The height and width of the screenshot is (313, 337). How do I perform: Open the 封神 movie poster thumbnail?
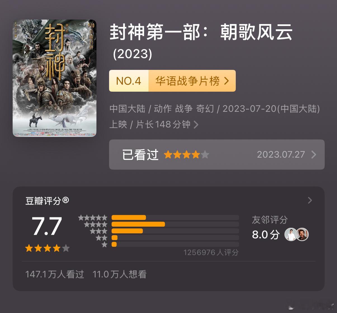(x=55, y=78)
